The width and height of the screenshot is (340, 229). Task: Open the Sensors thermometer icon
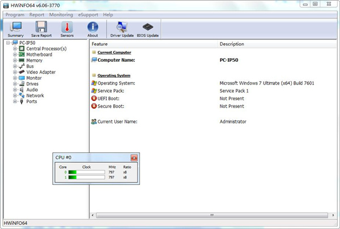pyautogui.click(x=67, y=27)
